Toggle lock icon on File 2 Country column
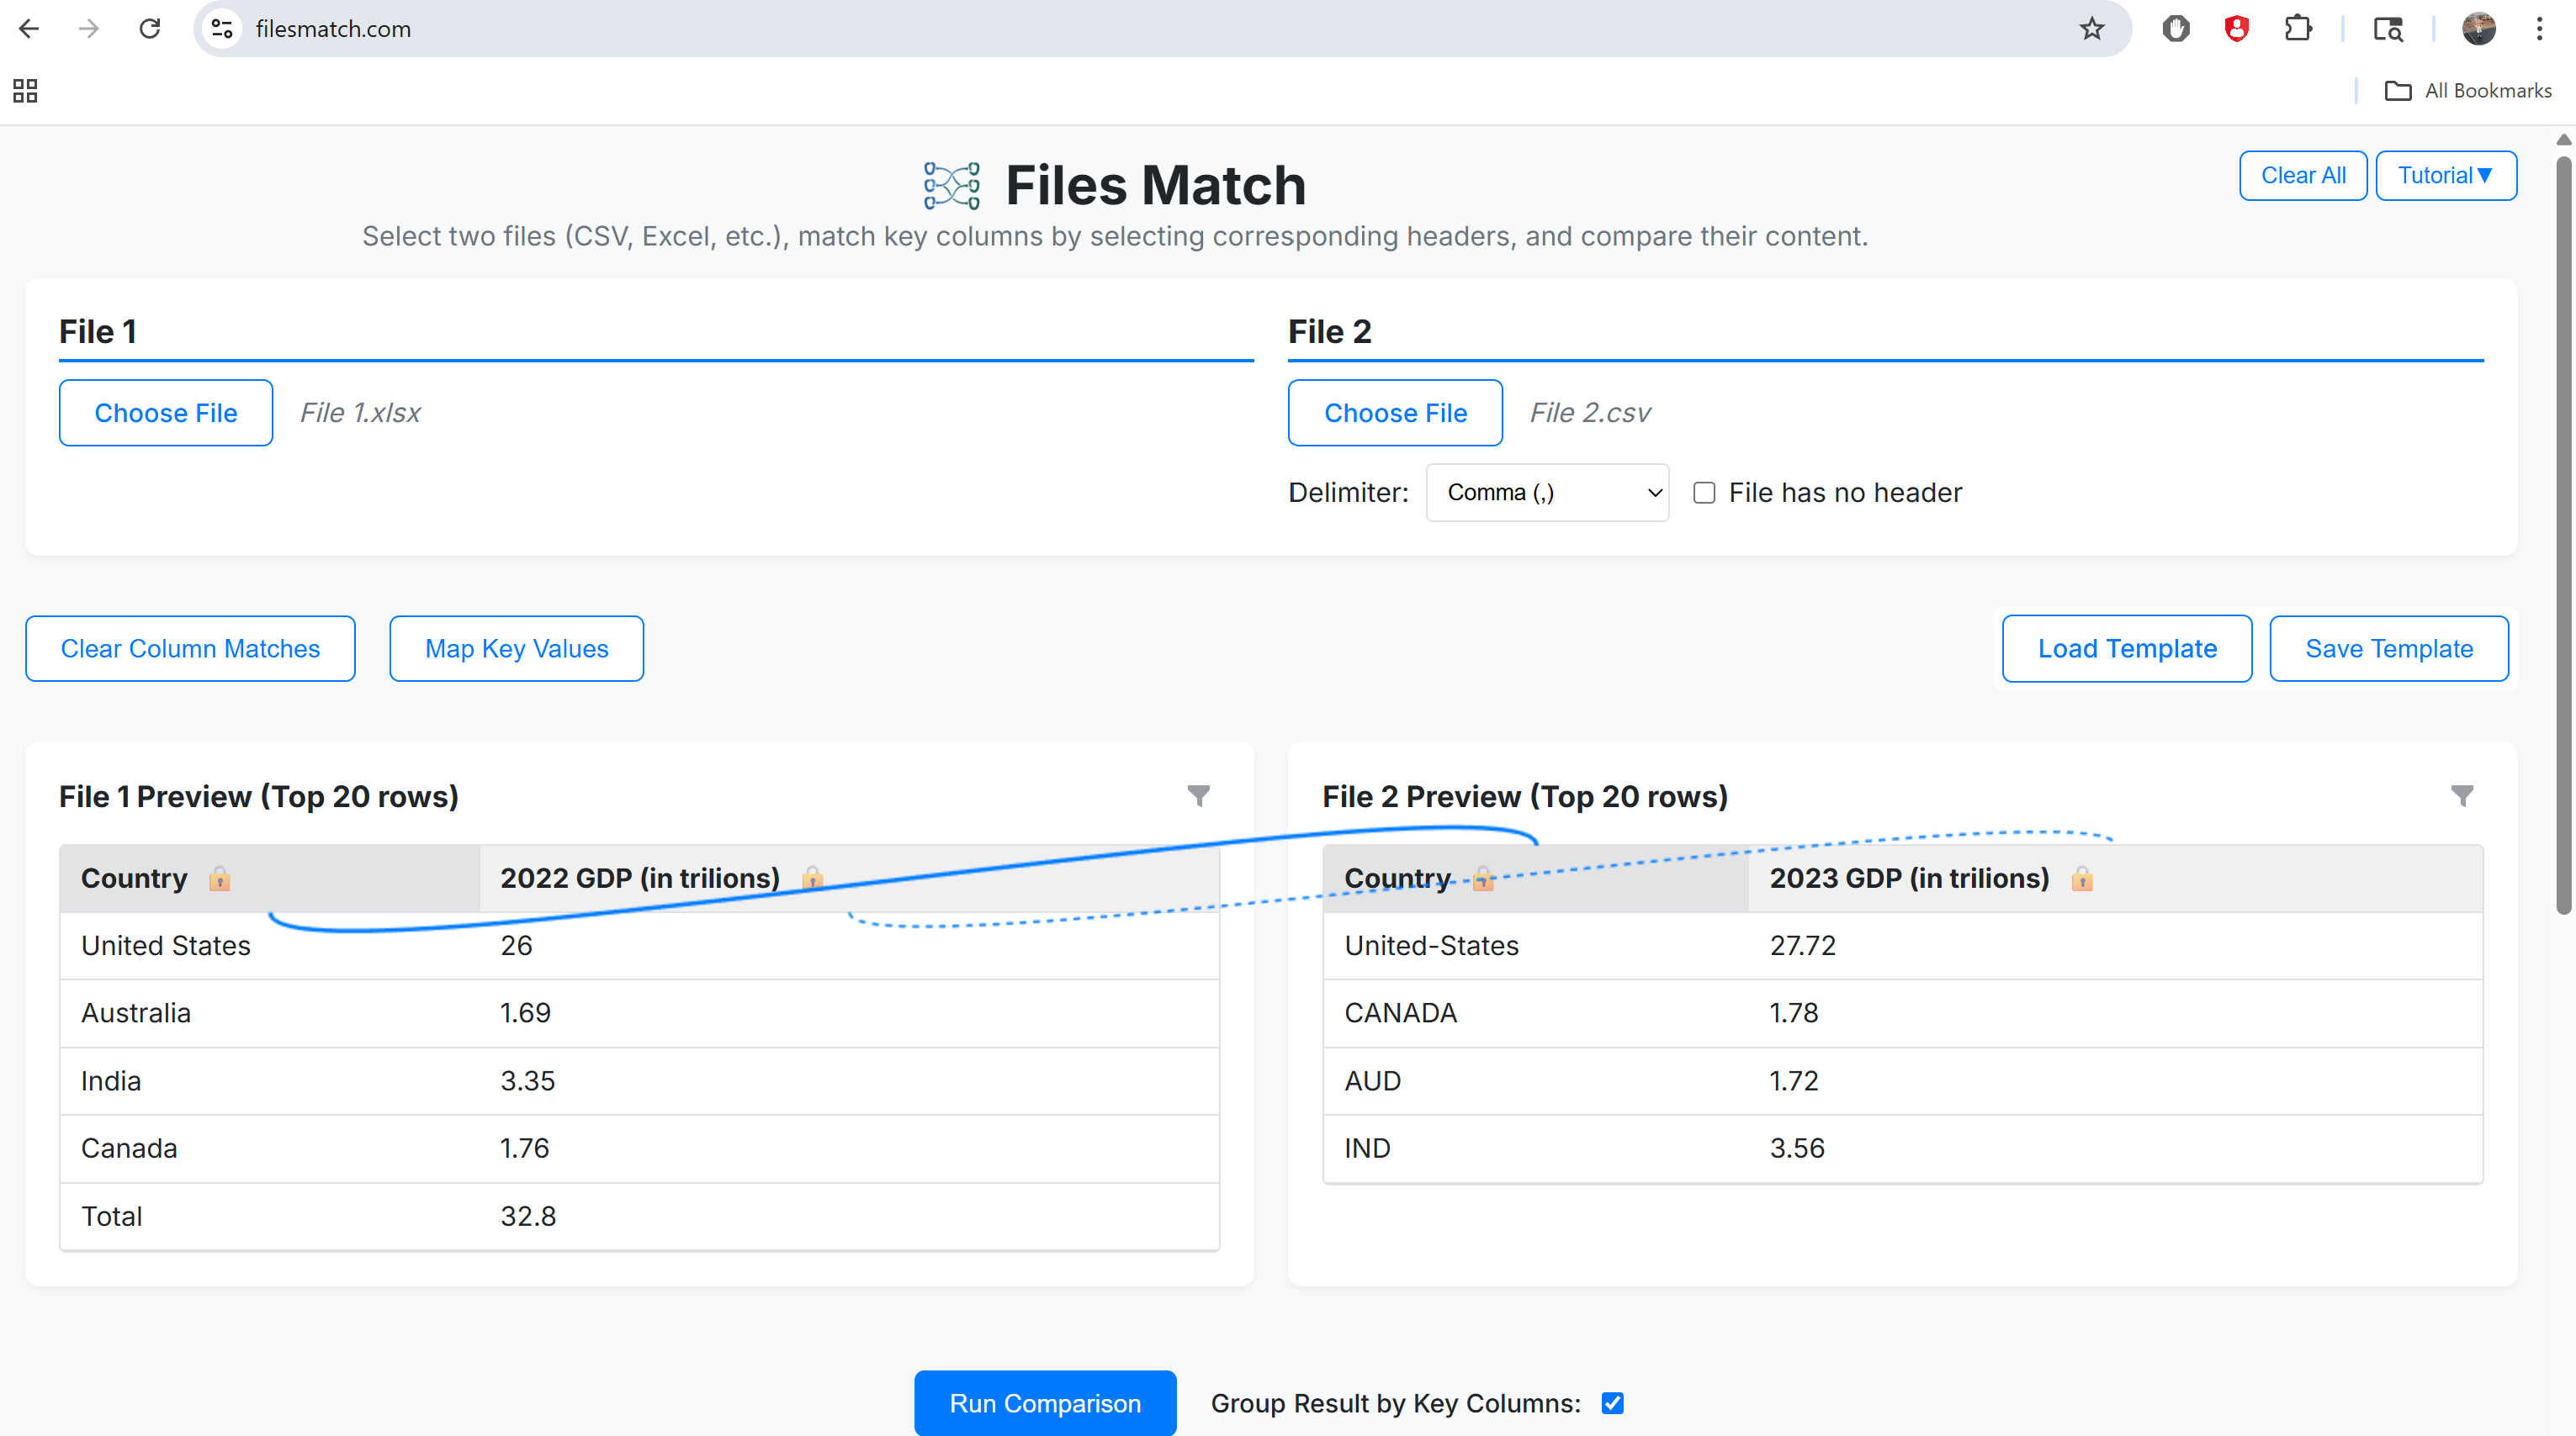Screen dimensions: 2576x1436 tap(1482, 879)
